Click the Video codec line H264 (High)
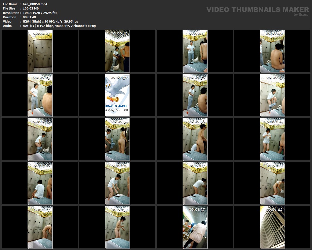Screen dimensions: 312x250 click(50, 21)
